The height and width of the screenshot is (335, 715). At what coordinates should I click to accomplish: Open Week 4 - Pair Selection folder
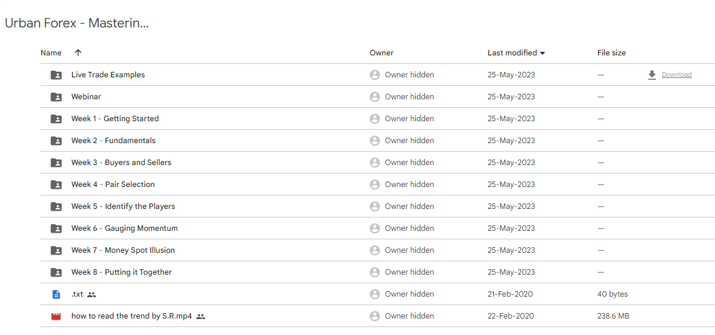(113, 185)
